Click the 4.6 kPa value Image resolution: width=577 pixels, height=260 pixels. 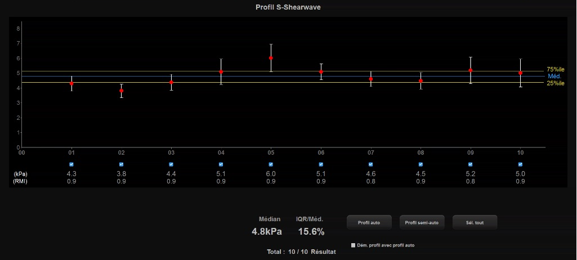coord(370,174)
